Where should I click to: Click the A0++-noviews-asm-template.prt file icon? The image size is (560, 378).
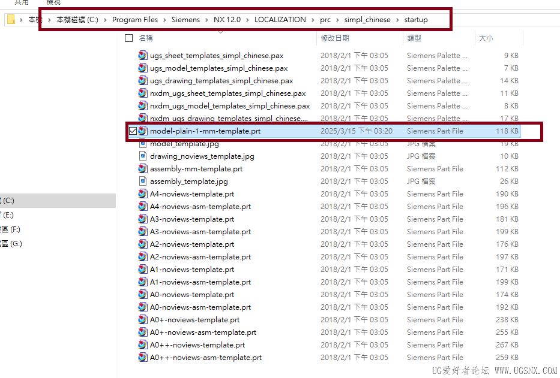point(142,357)
